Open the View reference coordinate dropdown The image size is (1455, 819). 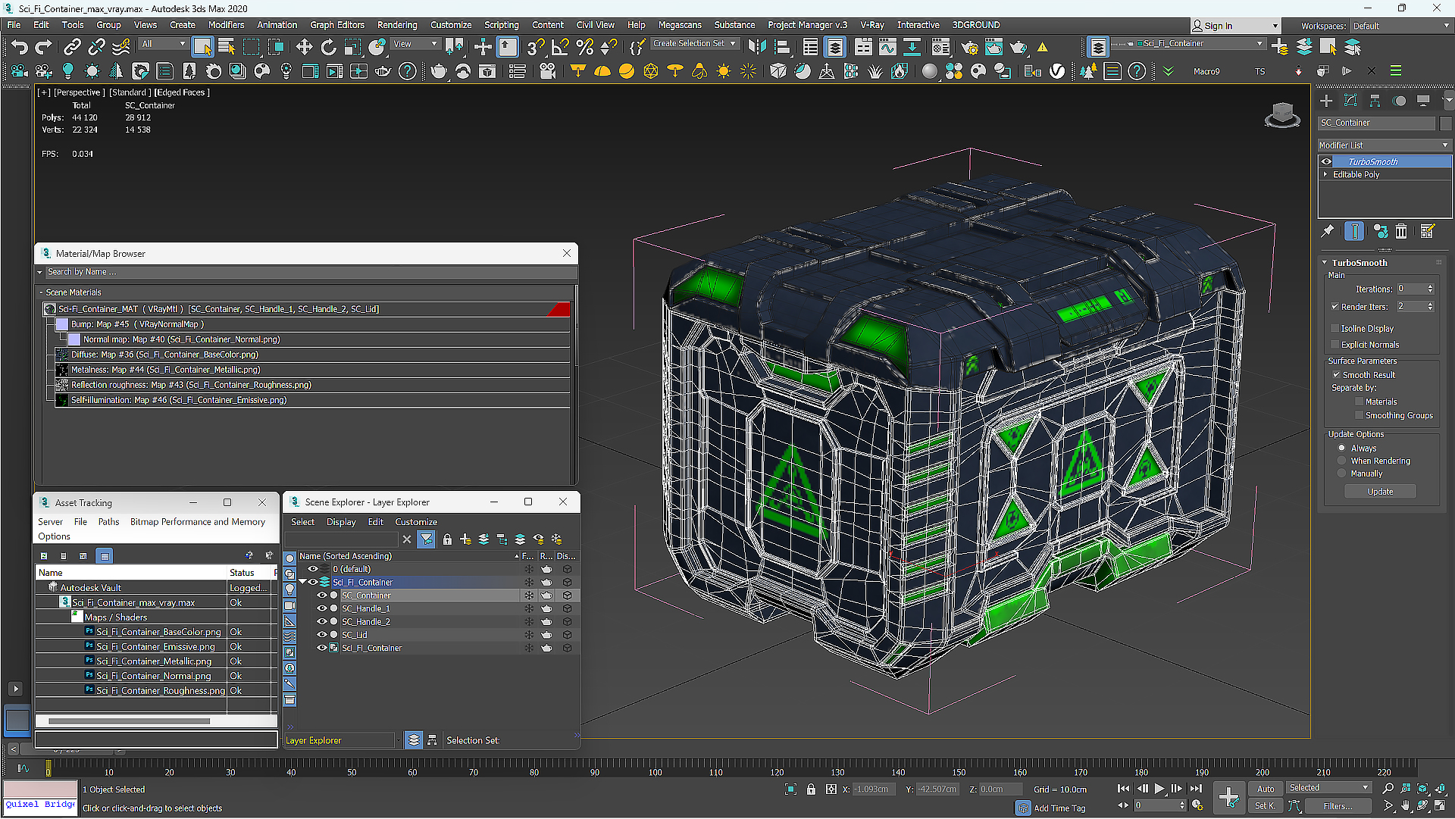[415, 44]
